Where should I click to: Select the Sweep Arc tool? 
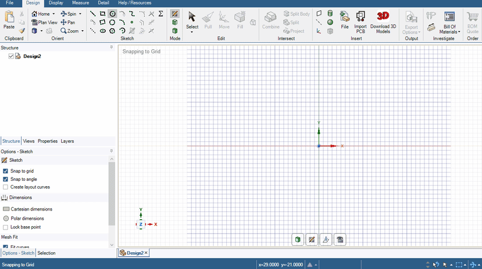122,31
